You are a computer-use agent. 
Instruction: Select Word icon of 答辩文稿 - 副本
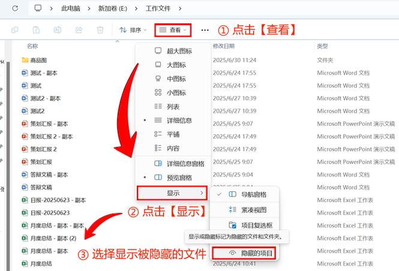(25, 174)
